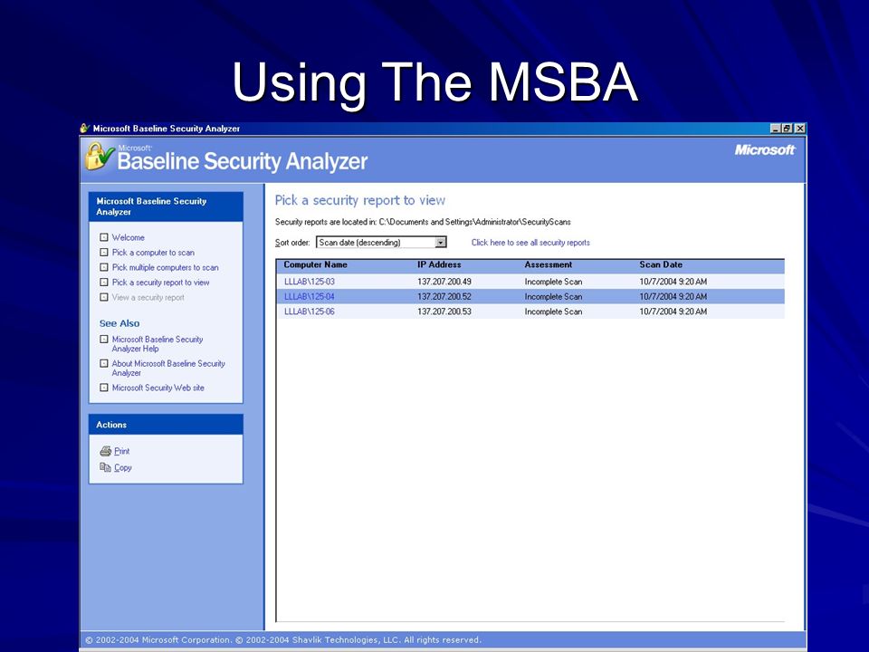This screenshot has height=652, width=869.
Task: Click bullet icon beside Pick a computer to scan
Action: pyautogui.click(x=103, y=253)
